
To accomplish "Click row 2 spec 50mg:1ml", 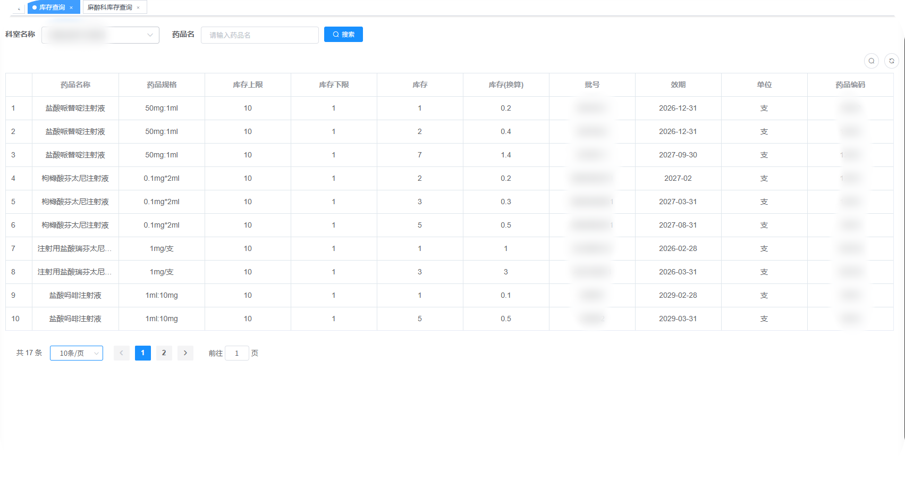I will 162,132.
